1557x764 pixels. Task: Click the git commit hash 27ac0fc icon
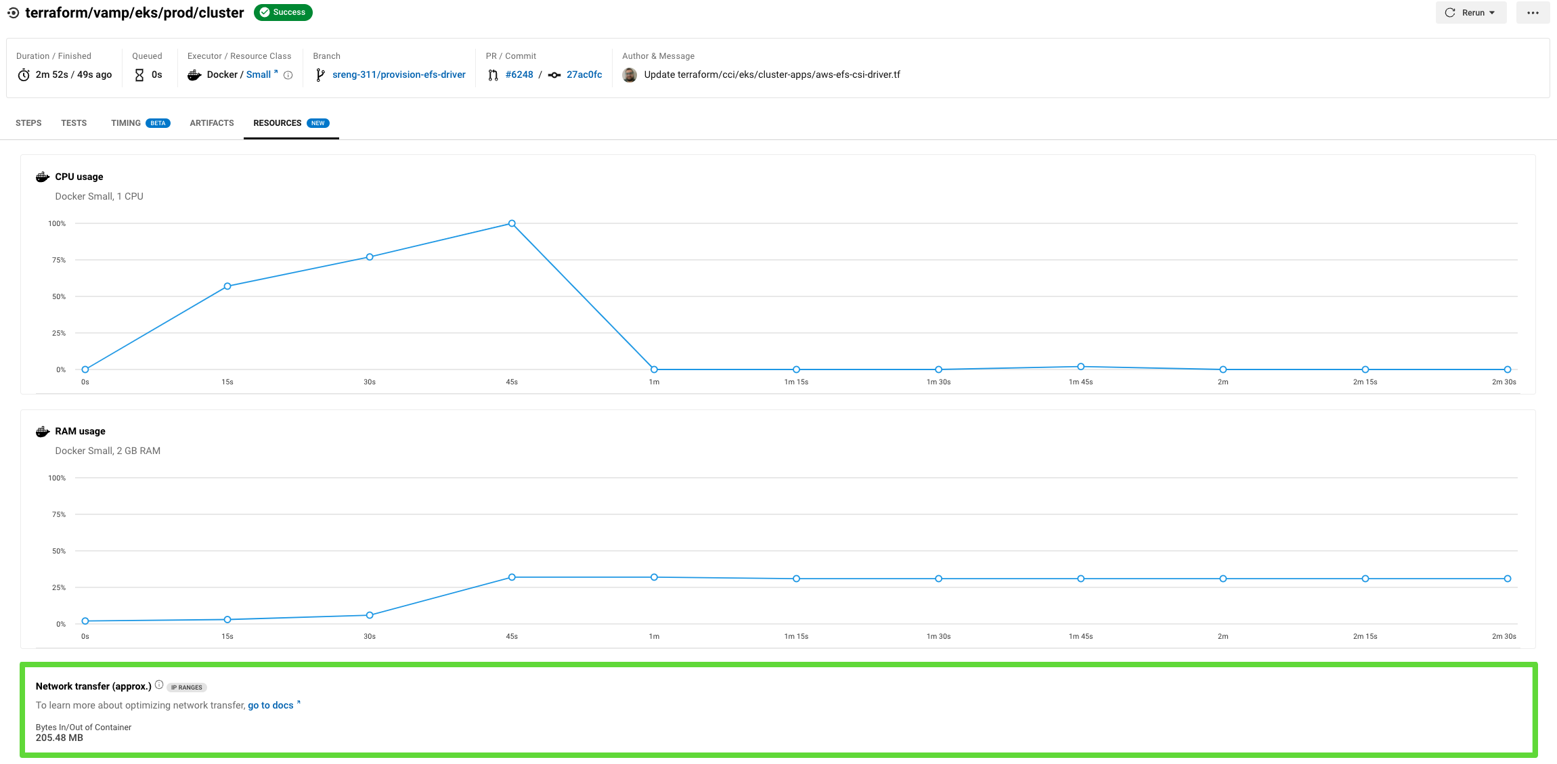[554, 74]
